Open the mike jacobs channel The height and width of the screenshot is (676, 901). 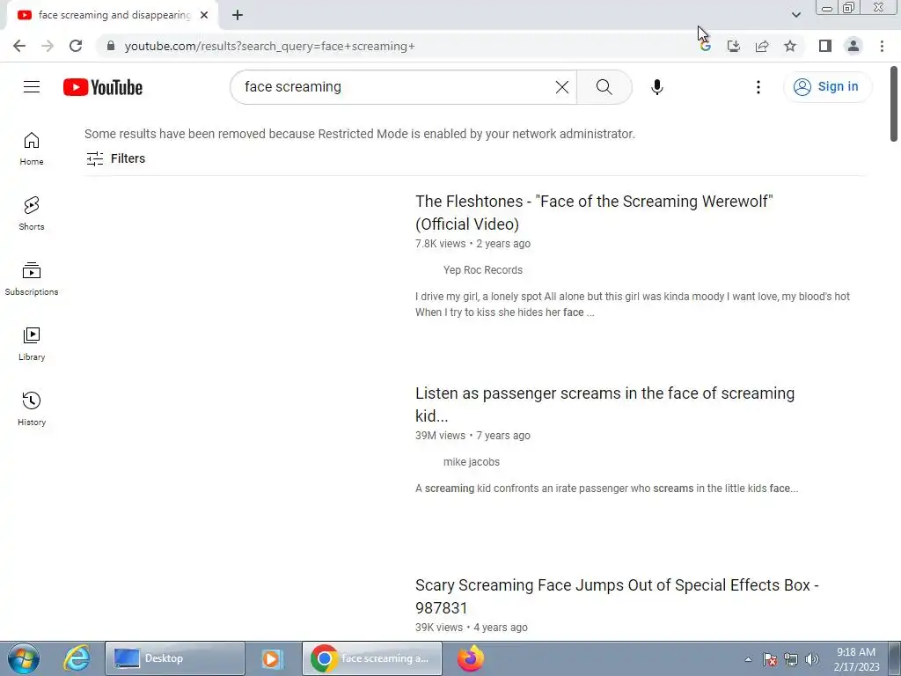tap(472, 462)
